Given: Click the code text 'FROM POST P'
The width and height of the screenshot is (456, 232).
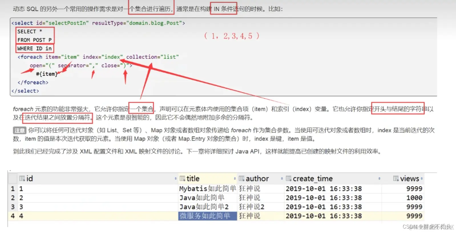Looking at the screenshot, I should [x=35, y=40].
